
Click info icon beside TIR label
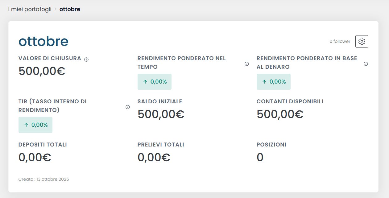pos(128,107)
